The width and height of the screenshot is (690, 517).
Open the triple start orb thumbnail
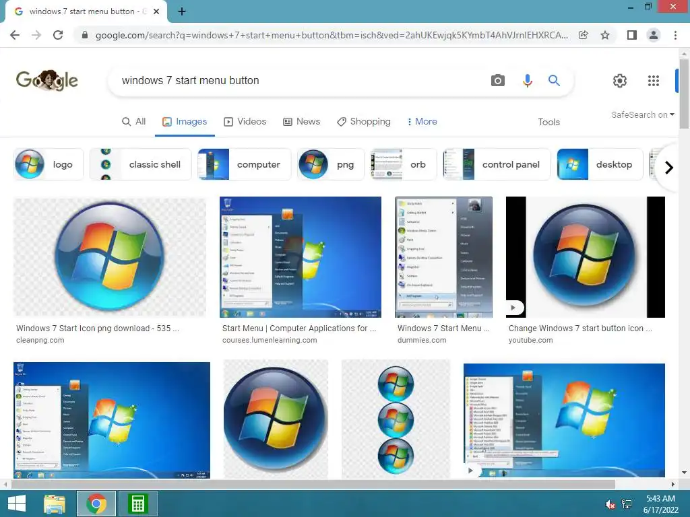coord(396,419)
